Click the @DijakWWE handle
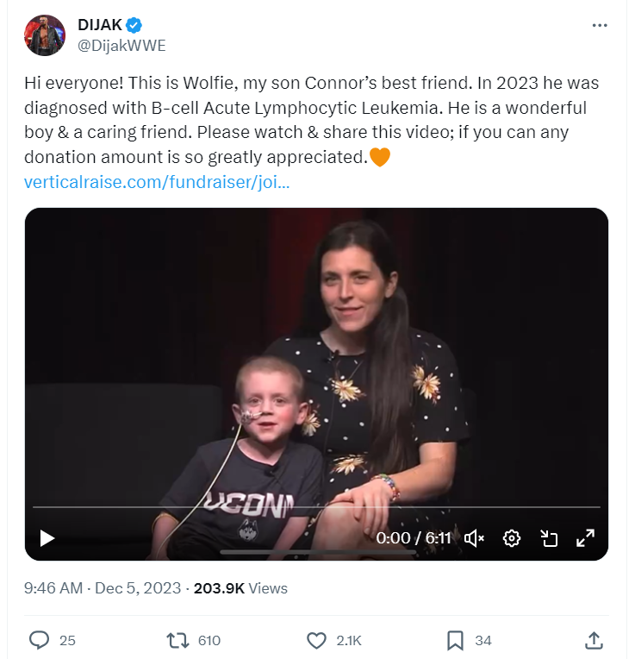Screen dimensions: 635x659 coord(121,46)
